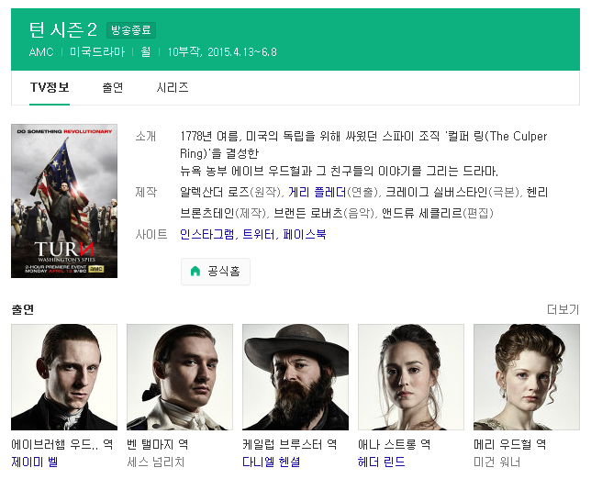
Task: Open the 벤 탤마지 role photo
Action: 180,377
